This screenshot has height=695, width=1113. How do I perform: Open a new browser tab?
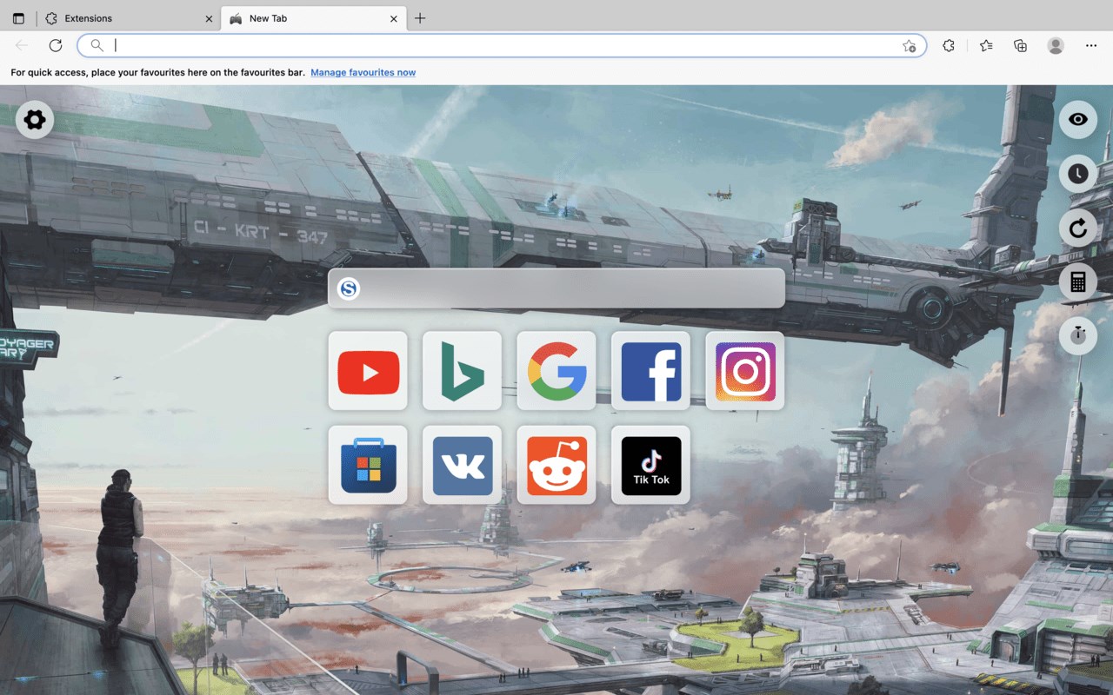(x=420, y=18)
